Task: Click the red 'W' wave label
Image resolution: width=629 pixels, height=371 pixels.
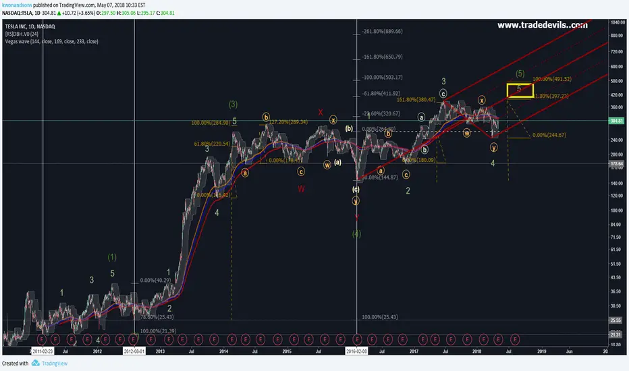Action: tap(301, 189)
